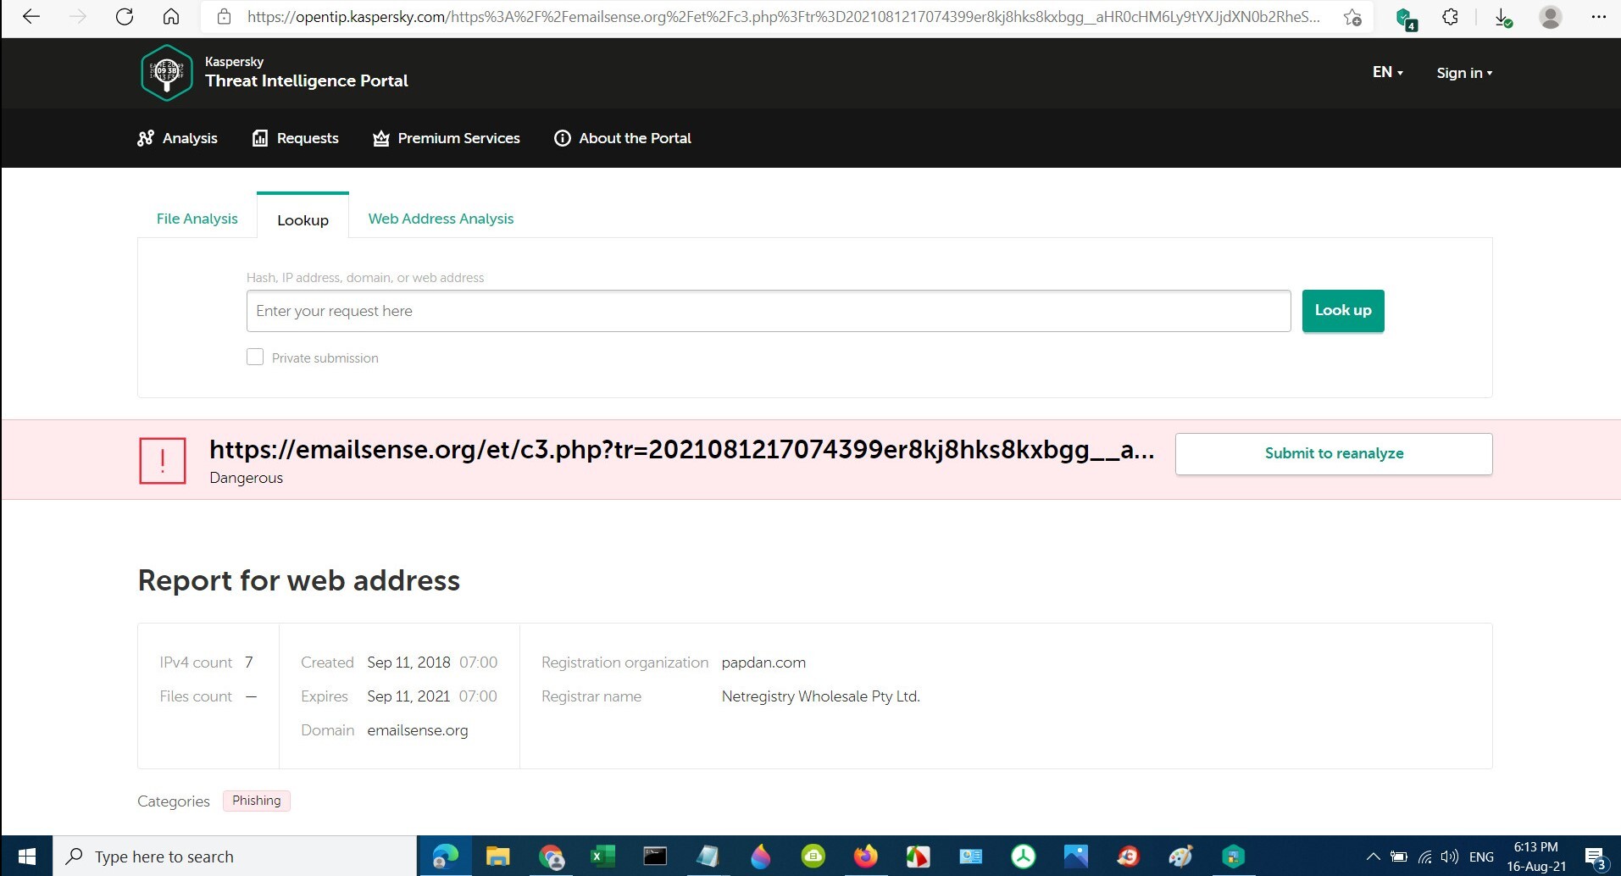Viewport: 1621px width, 876px height.
Task: Open File Explorer from the taskbar
Action: coord(498,857)
